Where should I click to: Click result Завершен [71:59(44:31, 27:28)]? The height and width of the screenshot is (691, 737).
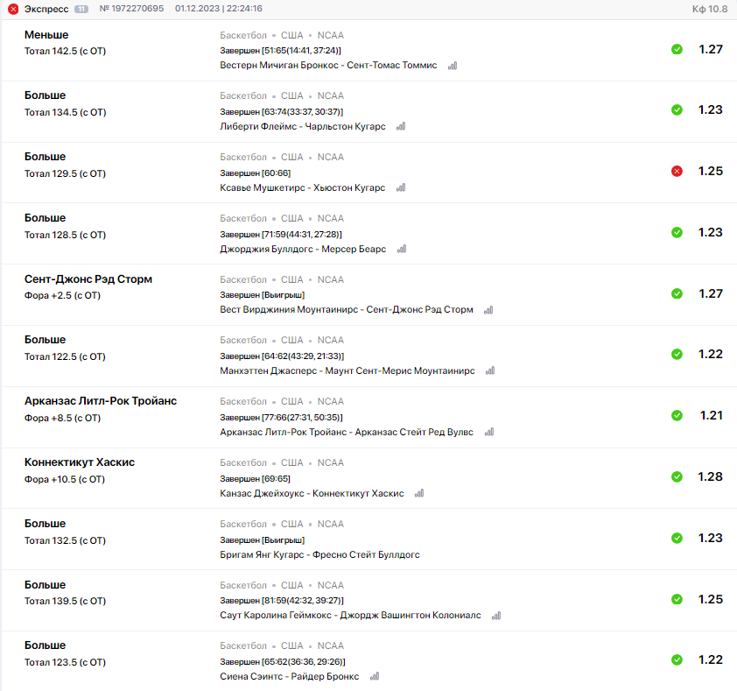[x=281, y=234]
